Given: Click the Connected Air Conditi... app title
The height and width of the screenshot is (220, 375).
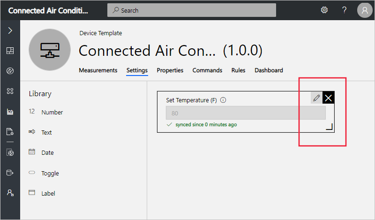Looking at the screenshot, I should click(48, 10).
